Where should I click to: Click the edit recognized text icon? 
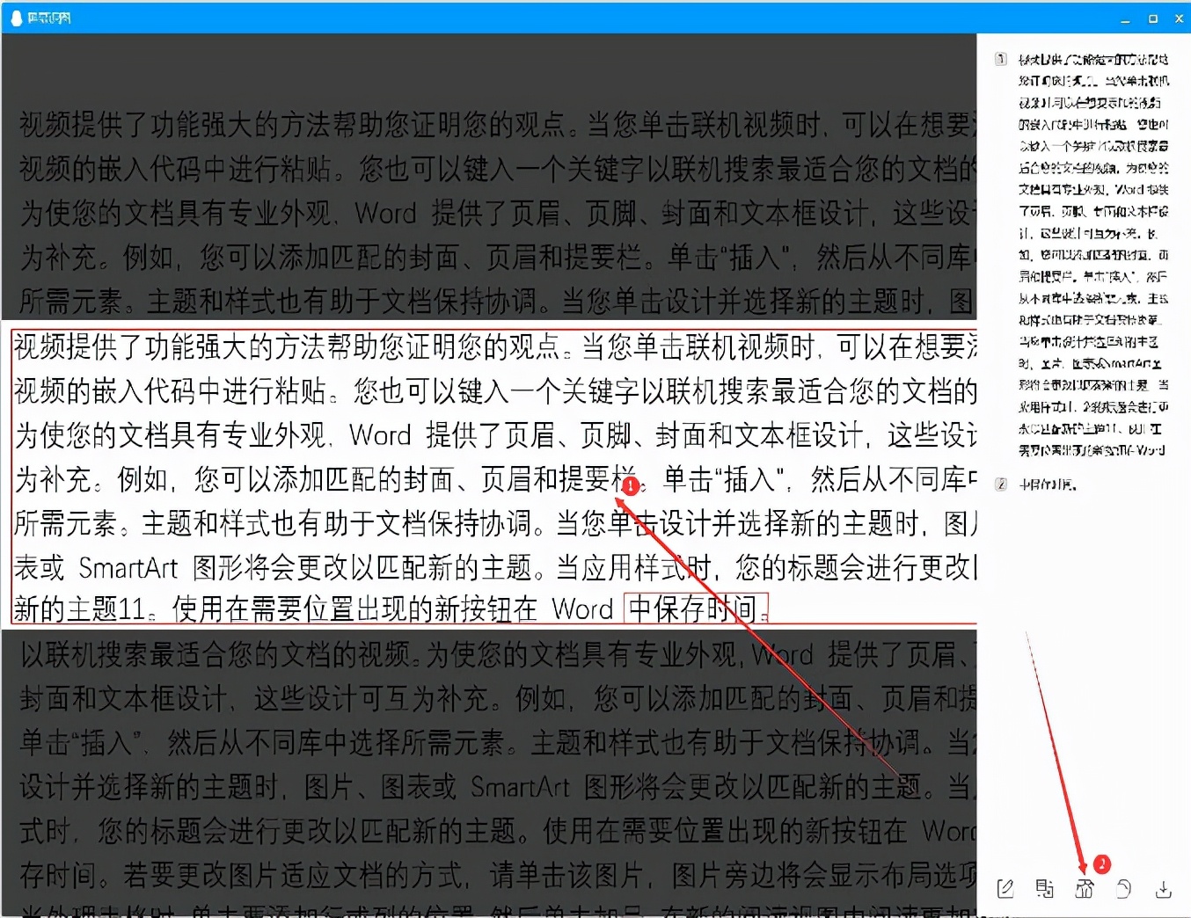[1005, 889]
